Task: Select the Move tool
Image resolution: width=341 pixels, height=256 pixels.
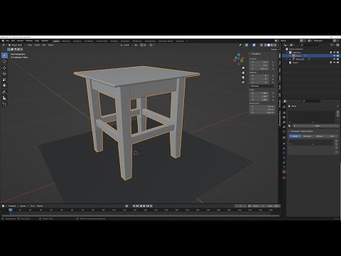Action: click(x=4, y=68)
